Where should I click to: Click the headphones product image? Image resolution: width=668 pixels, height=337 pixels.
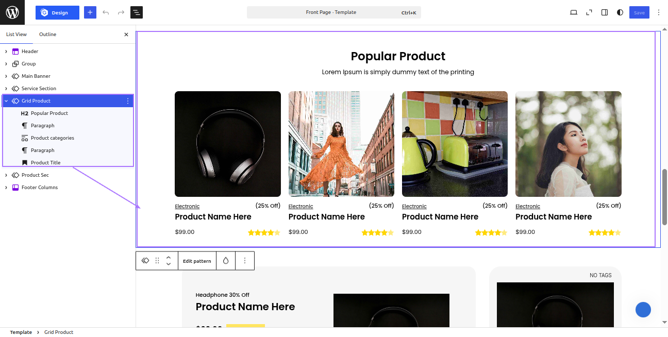pyautogui.click(x=228, y=144)
